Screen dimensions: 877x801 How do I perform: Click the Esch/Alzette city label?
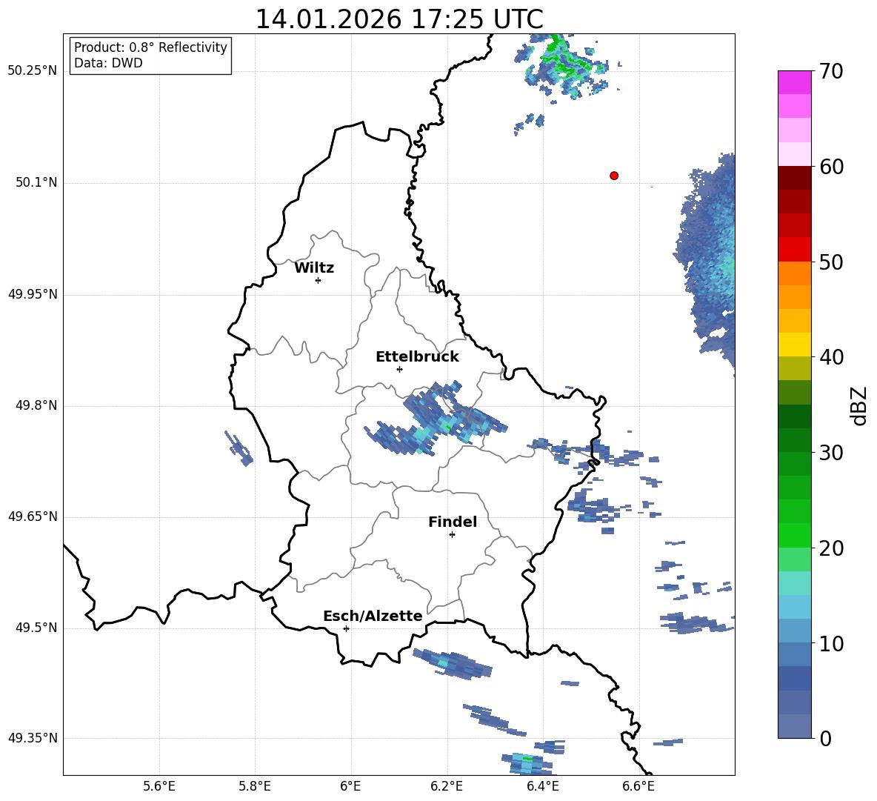[373, 616]
